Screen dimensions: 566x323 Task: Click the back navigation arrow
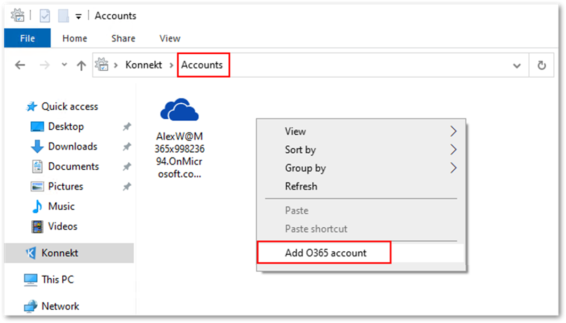point(20,65)
